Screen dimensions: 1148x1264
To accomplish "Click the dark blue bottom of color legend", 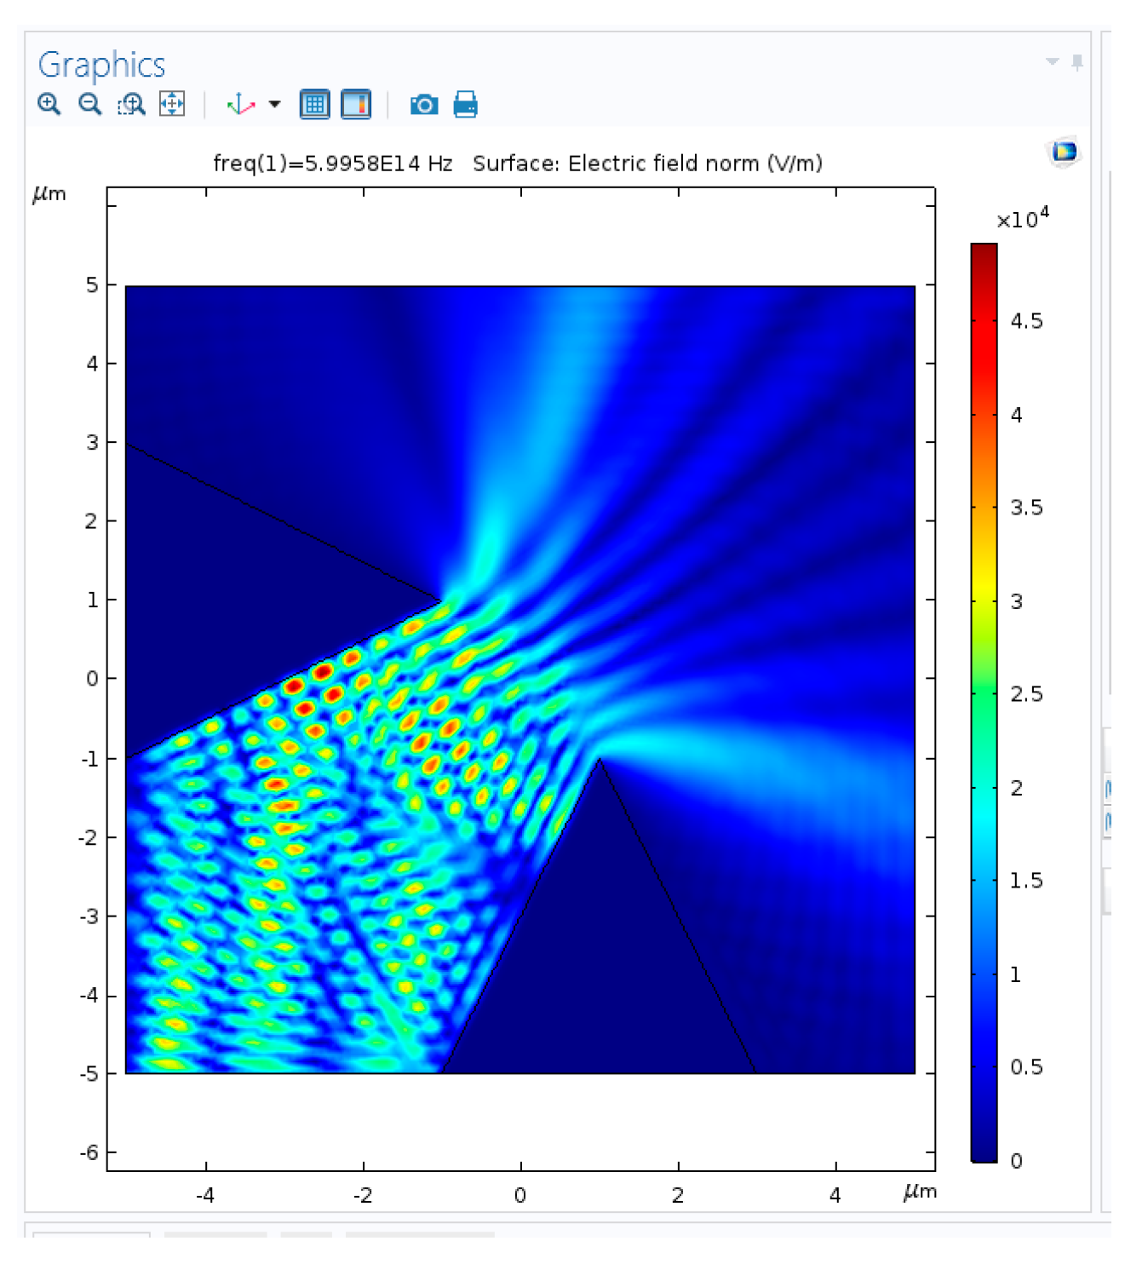I will pyautogui.click(x=984, y=1150).
